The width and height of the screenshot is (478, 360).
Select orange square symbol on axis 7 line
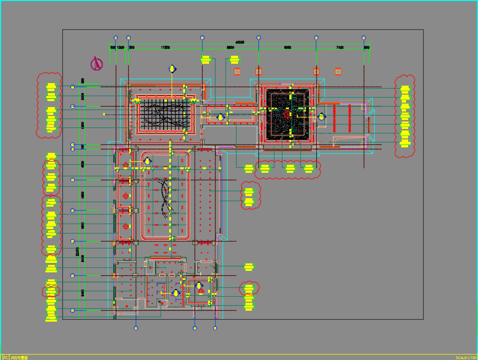click(x=258, y=72)
